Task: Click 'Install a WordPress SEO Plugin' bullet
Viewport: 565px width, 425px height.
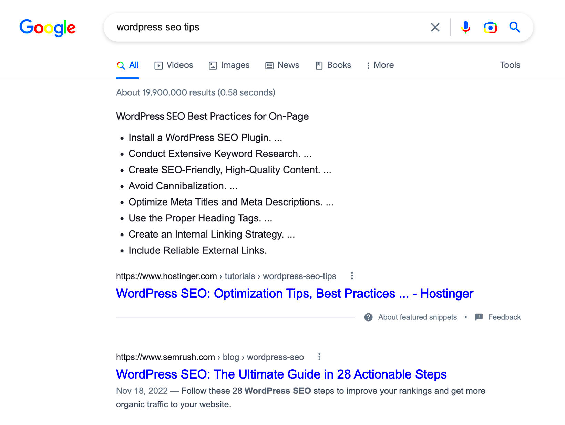Action: (x=205, y=138)
